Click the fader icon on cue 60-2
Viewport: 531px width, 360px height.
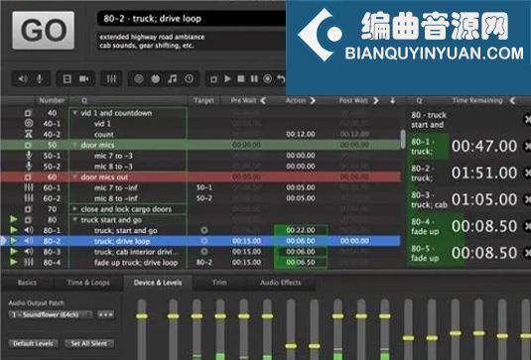pyautogui.click(x=29, y=198)
